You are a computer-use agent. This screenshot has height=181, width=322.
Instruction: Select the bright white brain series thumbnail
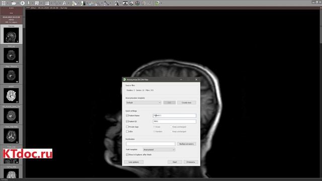[x=11, y=95]
